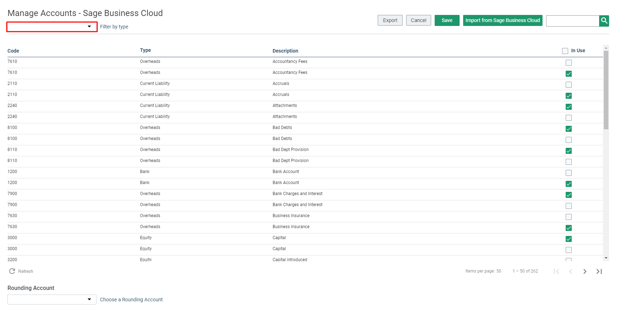
Task: Check In Use for second Bank Charges and Interest row
Action: (x=569, y=206)
